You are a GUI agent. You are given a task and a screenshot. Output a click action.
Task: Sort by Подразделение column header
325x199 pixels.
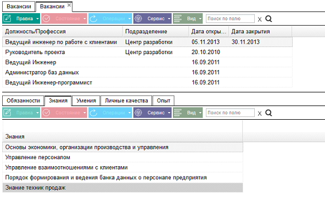pos(156,32)
